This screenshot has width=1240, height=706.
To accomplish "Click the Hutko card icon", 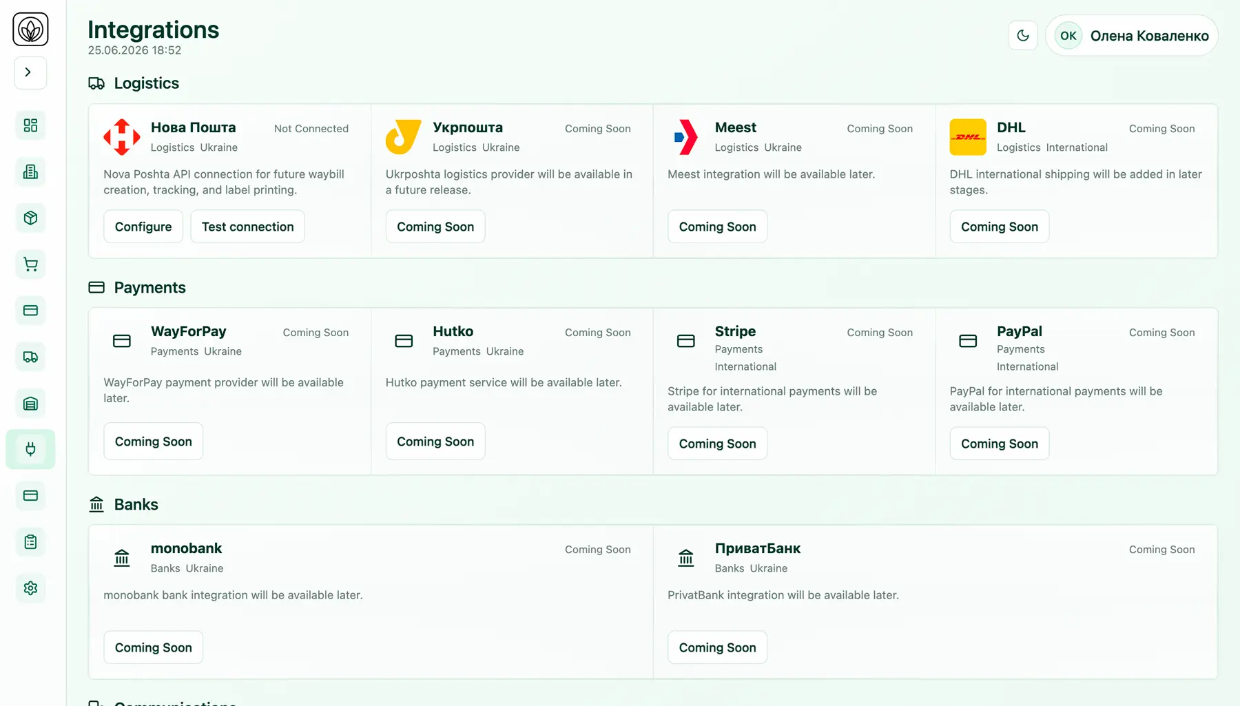I will [x=404, y=341].
